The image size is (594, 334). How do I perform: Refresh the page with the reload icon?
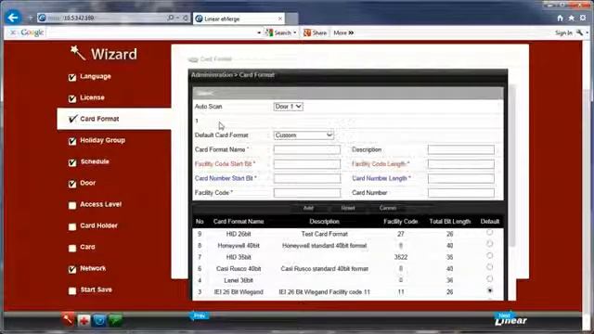tap(186, 18)
